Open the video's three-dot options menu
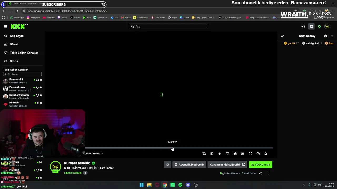 click(x=269, y=173)
